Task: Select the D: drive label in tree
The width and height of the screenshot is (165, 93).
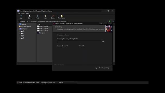Action: (x=23, y=34)
